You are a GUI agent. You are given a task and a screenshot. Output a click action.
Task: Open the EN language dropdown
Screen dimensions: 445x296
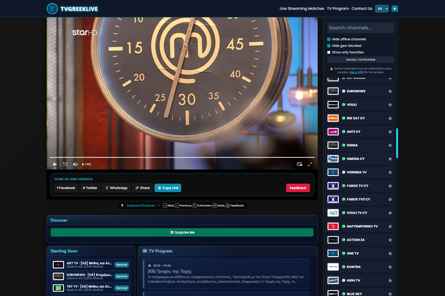(x=382, y=9)
